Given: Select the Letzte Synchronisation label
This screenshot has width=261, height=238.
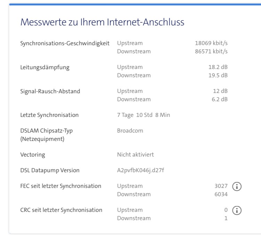Looking at the screenshot, I should (x=49, y=115).
